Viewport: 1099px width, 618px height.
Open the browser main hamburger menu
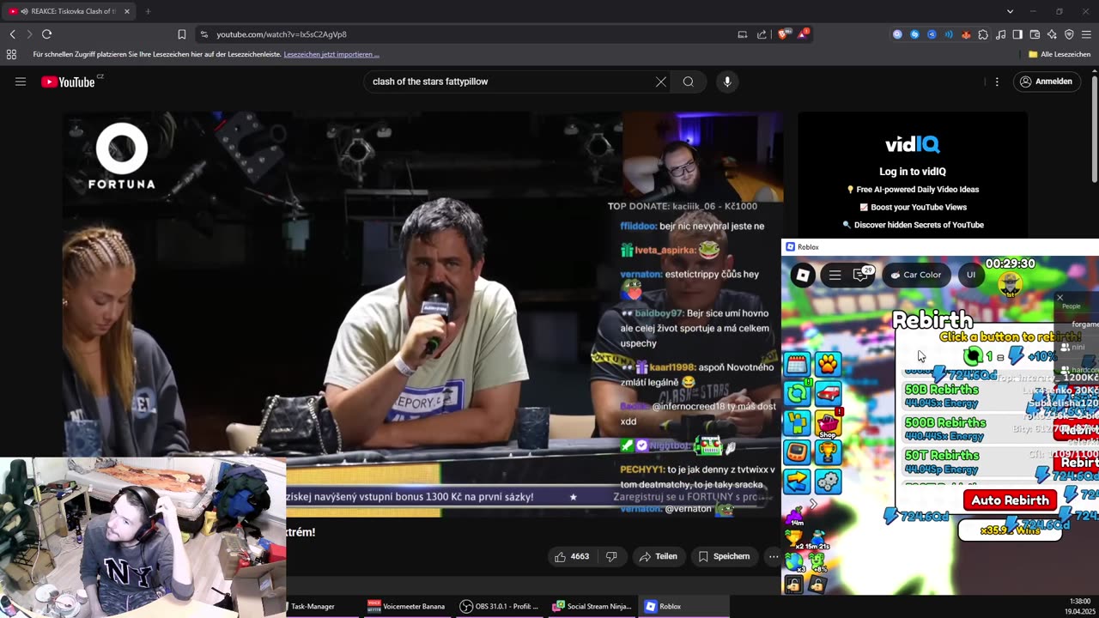click(1086, 34)
